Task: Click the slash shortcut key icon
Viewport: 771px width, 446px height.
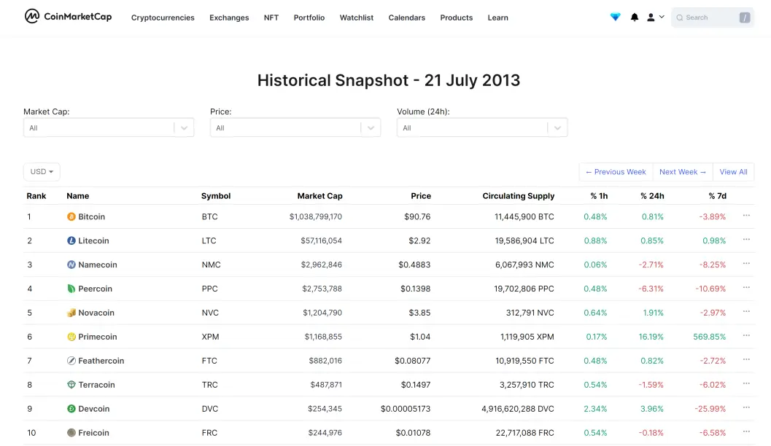Action: (745, 17)
